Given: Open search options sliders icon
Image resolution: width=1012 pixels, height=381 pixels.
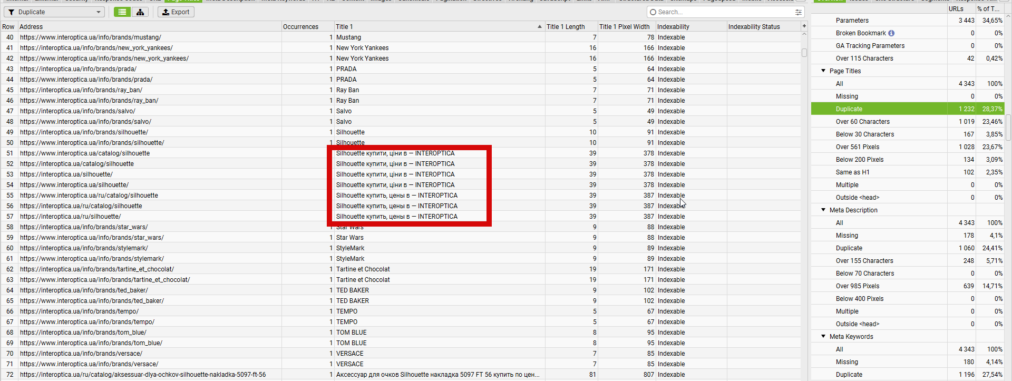Looking at the screenshot, I should click(799, 12).
